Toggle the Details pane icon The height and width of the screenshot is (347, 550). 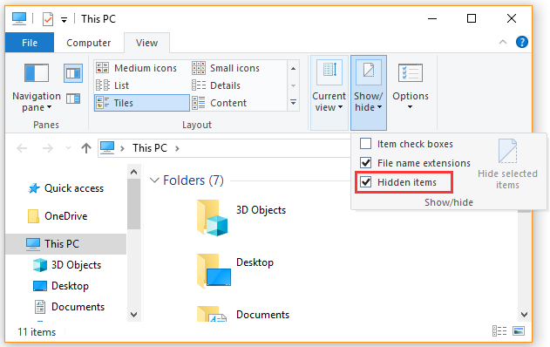click(x=73, y=99)
